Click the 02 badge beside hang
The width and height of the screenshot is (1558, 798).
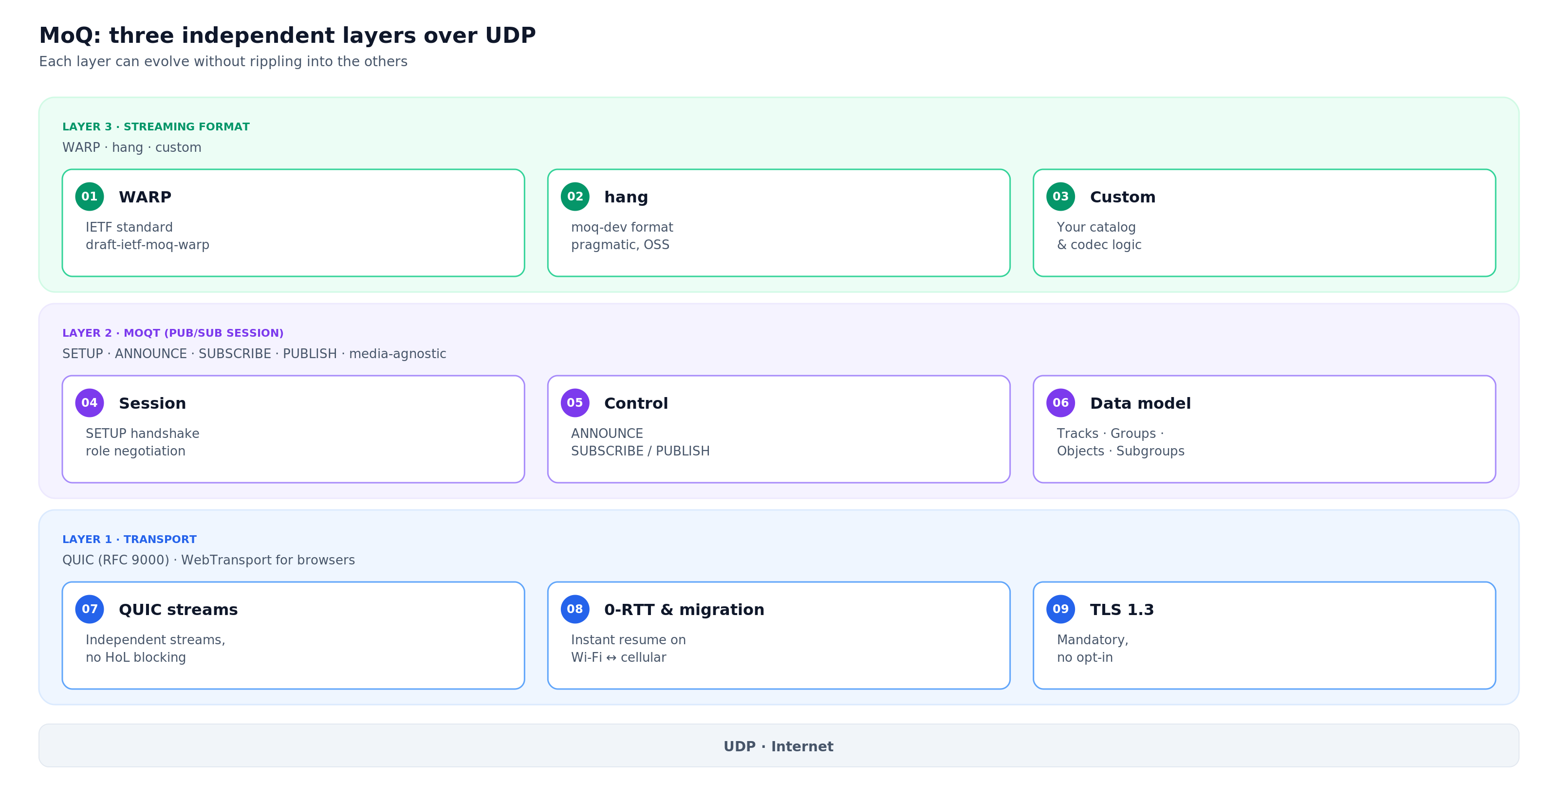(575, 196)
